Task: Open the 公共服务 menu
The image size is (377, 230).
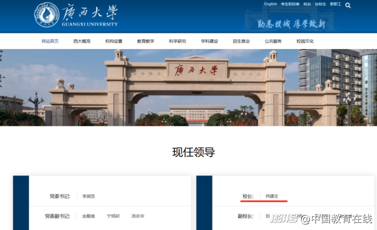Action: [273, 41]
